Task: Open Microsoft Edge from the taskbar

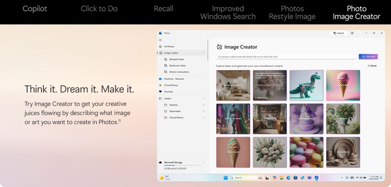Action: (x=289, y=178)
